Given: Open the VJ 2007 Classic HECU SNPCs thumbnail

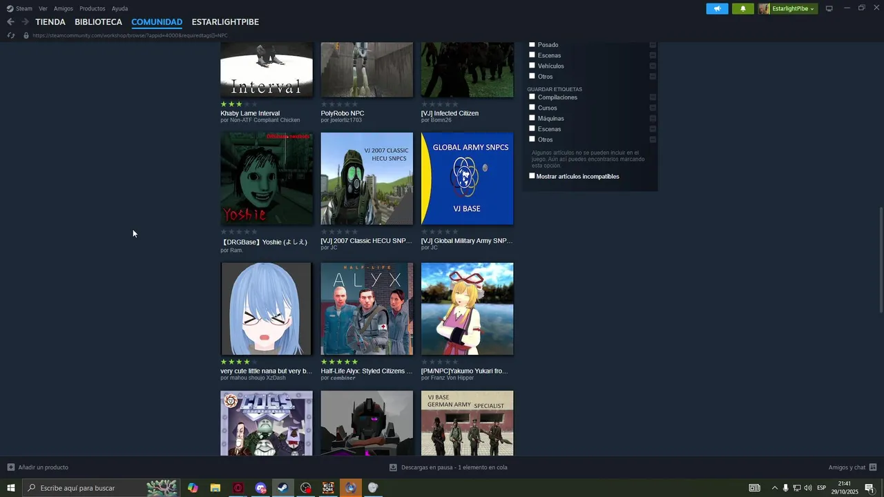Looking at the screenshot, I should [367, 179].
